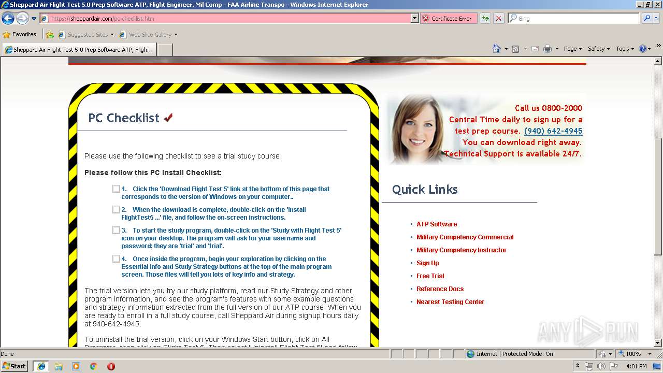Open the Help question mark menu
This screenshot has width=663, height=373.
(x=644, y=49)
